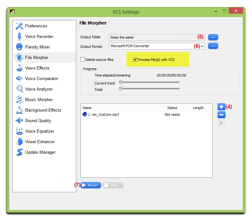Image resolution: width=252 pixels, height=220 pixels.
Task: Open output format settings ellipsis button
Action: pyautogui.click(x=213, y=46)
